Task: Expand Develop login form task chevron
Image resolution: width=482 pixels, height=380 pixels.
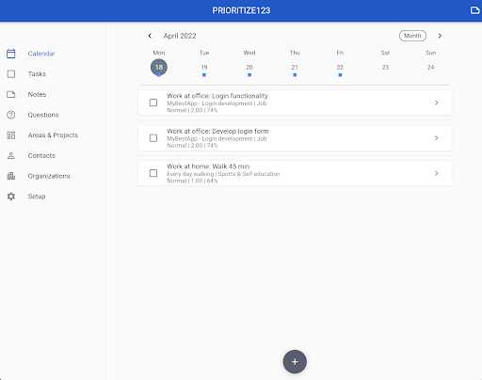Action: coord(436,138)
